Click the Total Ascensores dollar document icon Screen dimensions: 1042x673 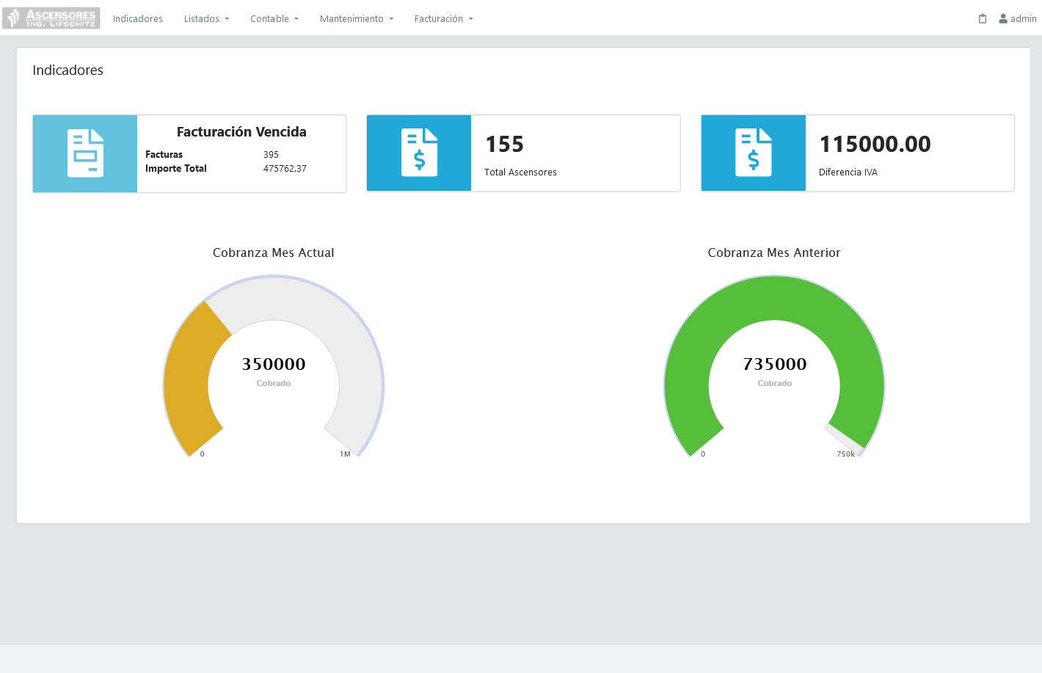point(419,153)
